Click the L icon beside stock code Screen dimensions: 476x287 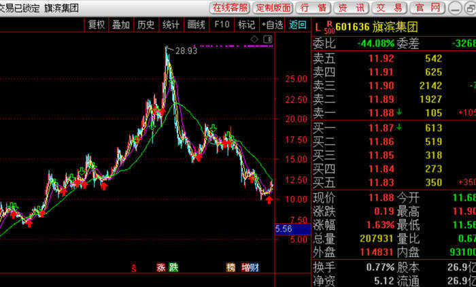pyautogui.click(x=316, y=27)
